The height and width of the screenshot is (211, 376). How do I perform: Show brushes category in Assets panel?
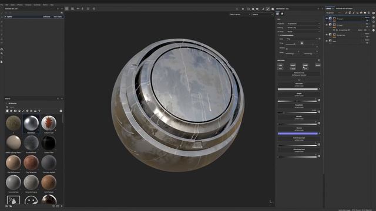point(23,111)
